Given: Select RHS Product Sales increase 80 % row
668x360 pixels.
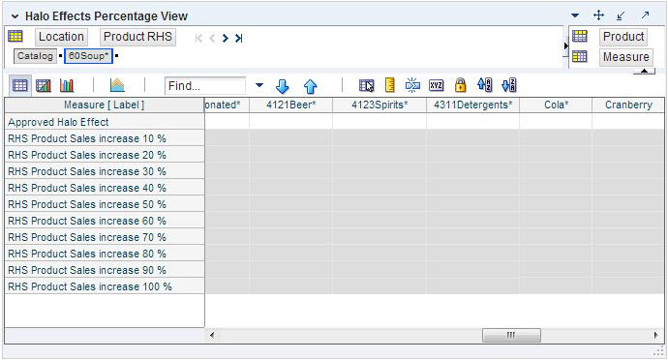Looking at the screenshot, I should 105,254.
